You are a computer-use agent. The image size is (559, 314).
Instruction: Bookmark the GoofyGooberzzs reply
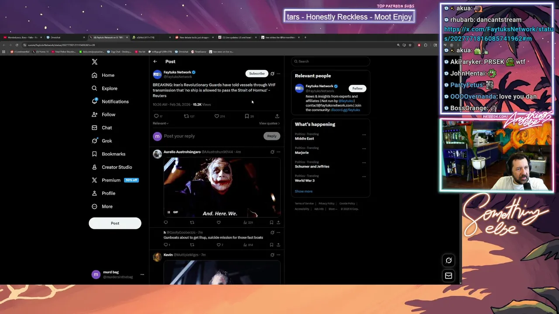[x=271, y=245]
